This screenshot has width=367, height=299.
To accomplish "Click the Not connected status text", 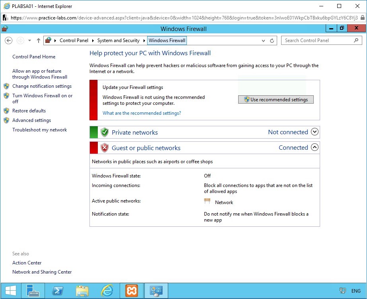I will point(288,132).
